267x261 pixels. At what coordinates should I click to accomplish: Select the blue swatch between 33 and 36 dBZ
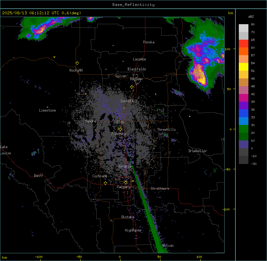click(243, 113)
